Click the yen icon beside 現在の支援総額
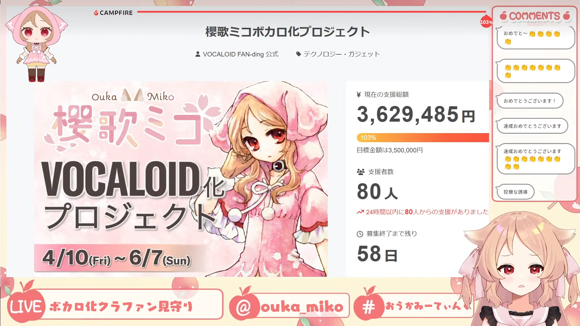580x326 pixels. [359, 95]
